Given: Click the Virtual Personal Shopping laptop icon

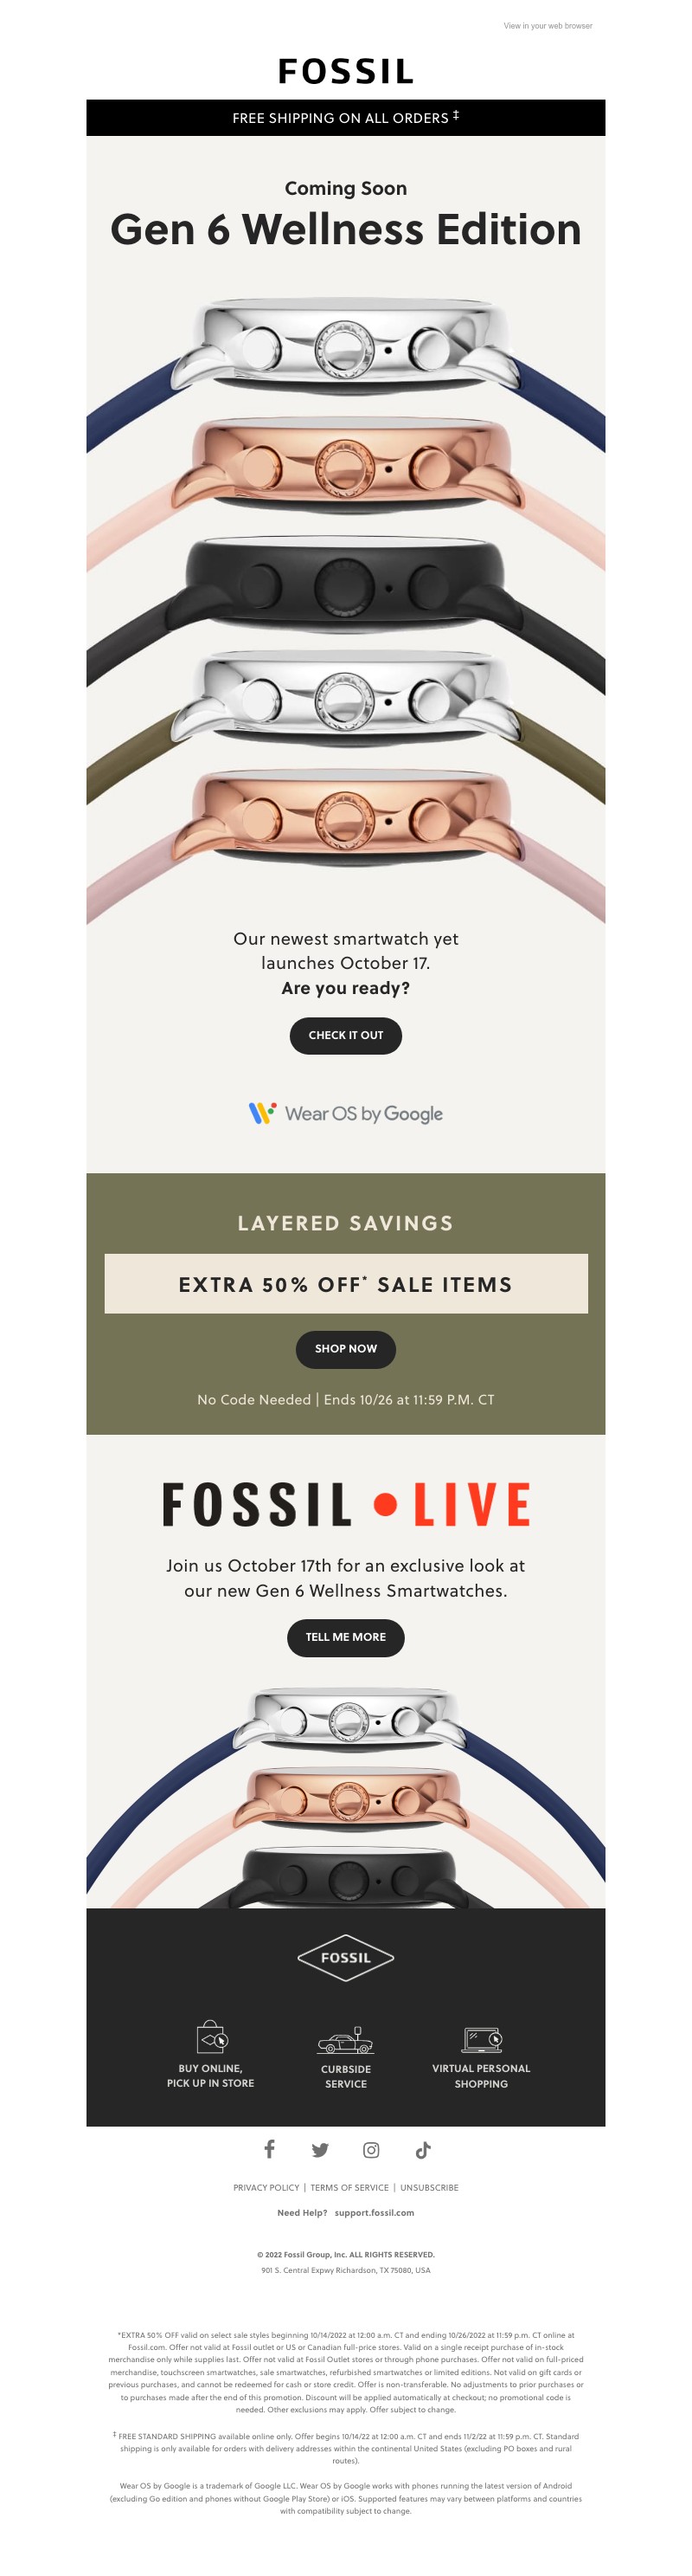Looking at the screenshot, I should pyautogui.click(x=481, y=2038).
